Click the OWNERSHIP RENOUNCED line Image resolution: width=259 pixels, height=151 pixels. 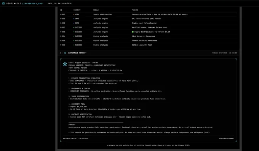[115, 91]
